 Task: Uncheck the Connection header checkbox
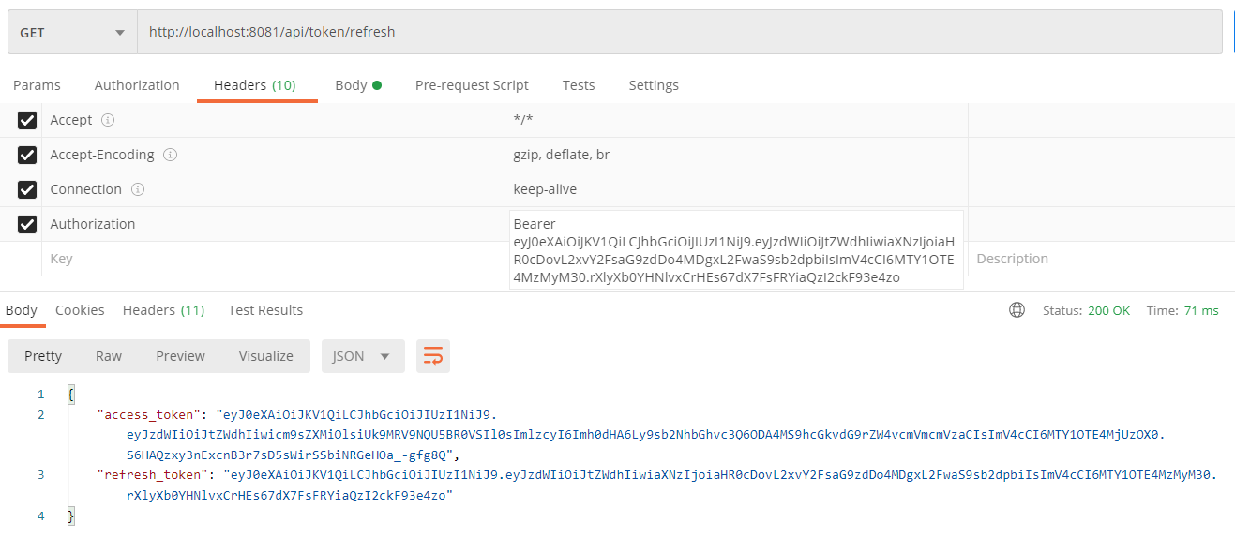click(27, 188)
